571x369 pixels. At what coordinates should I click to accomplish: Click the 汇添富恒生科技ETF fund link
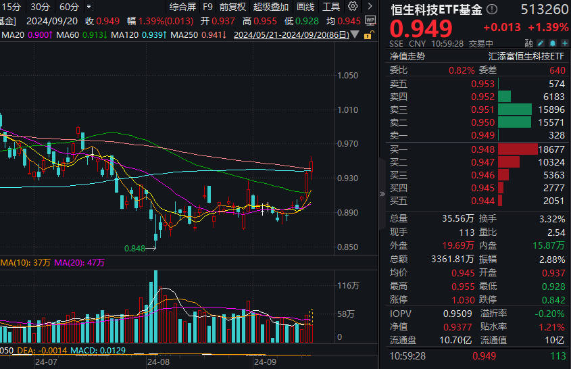(x=526, y=56)
